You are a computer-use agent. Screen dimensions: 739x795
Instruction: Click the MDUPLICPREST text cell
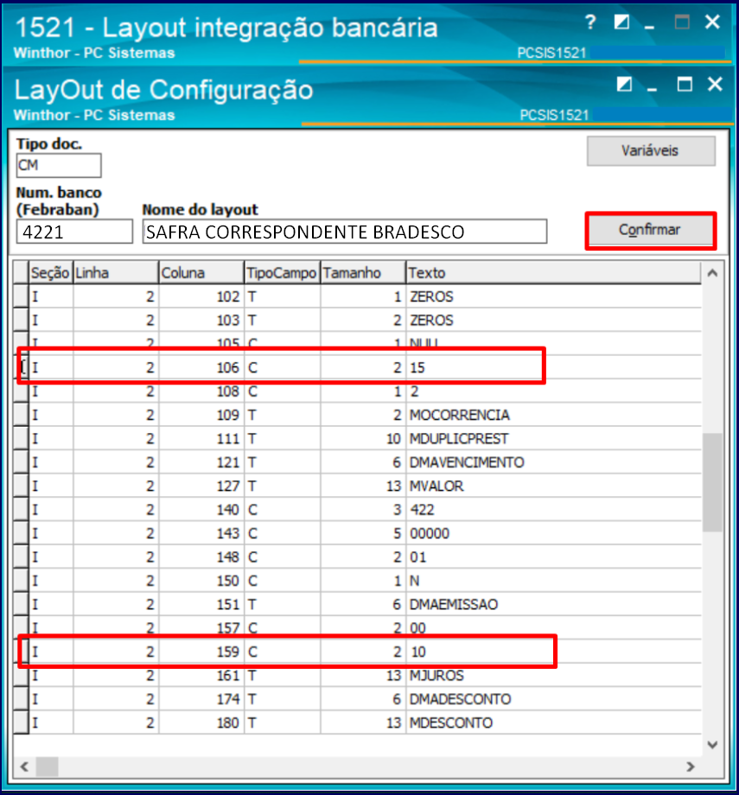click(554, 439)
